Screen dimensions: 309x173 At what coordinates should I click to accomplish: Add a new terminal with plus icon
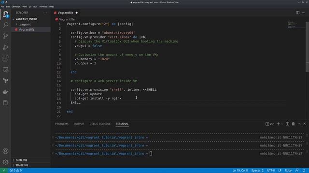278,124
